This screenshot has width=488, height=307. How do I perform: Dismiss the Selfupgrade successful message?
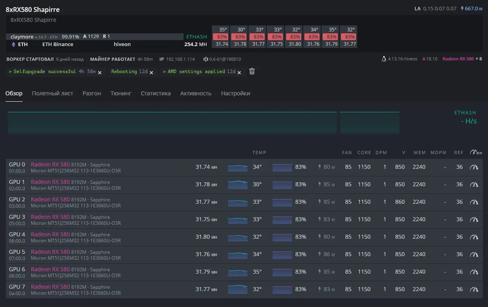[100, 73]
